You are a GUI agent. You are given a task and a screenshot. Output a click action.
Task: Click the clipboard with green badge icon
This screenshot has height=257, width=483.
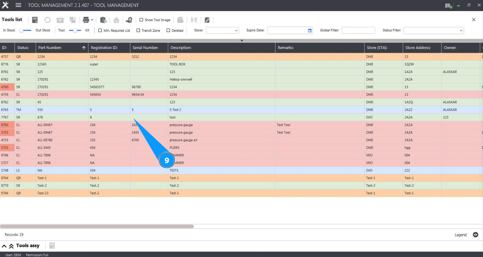[x=103, y=20]
